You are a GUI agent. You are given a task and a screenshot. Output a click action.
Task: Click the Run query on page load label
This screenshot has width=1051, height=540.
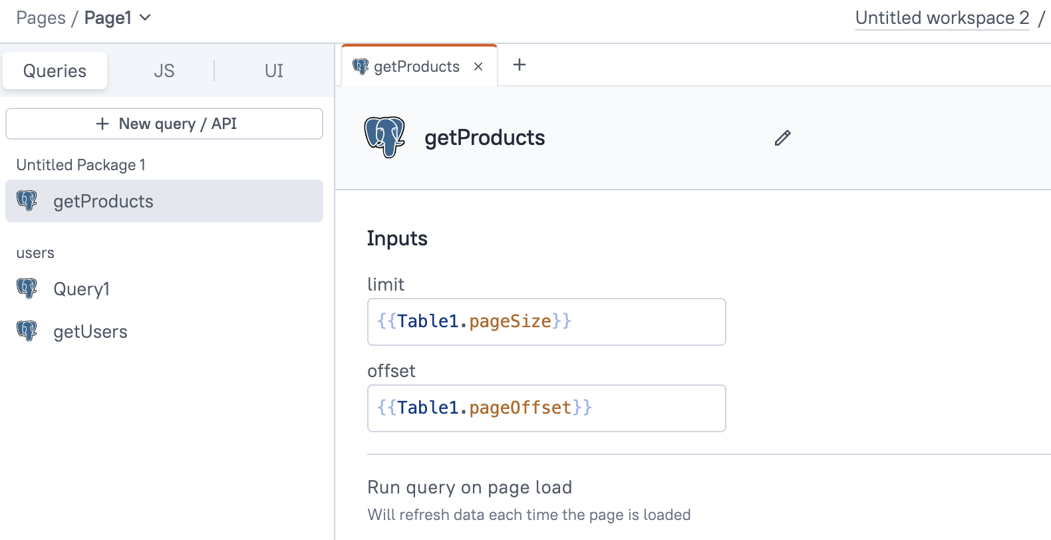pyautogui.click(x=470, y=487)
